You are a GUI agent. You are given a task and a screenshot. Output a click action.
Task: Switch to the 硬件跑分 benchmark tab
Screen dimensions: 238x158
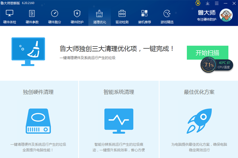[54, 17]
